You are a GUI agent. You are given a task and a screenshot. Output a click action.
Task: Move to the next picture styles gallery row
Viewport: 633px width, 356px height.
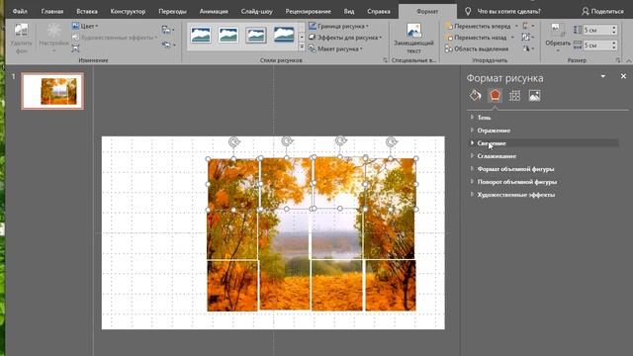point(302,38)
